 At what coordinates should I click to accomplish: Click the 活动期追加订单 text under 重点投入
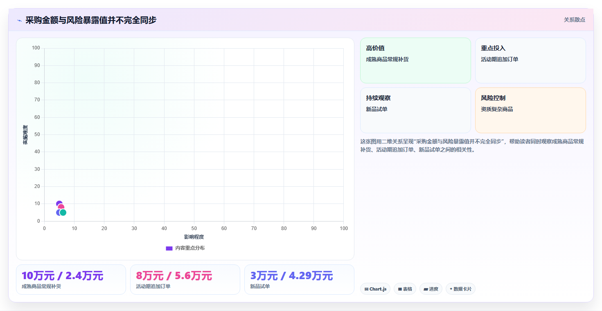pyautogui.click(x=500, y=59)
